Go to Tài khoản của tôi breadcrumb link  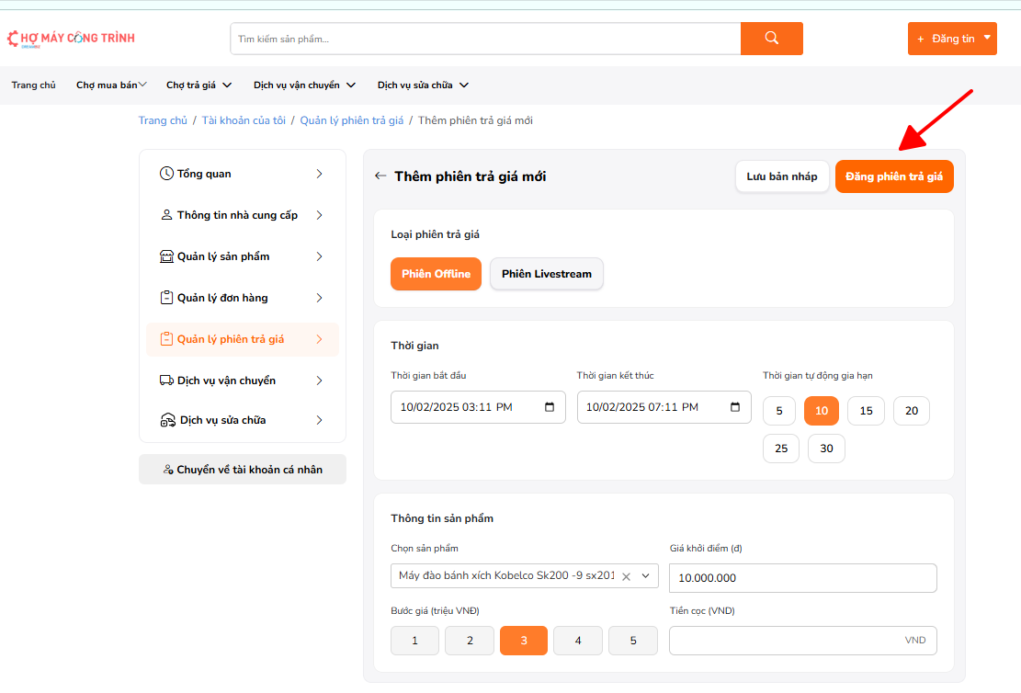pyautogui.click(x=244, y=120)
